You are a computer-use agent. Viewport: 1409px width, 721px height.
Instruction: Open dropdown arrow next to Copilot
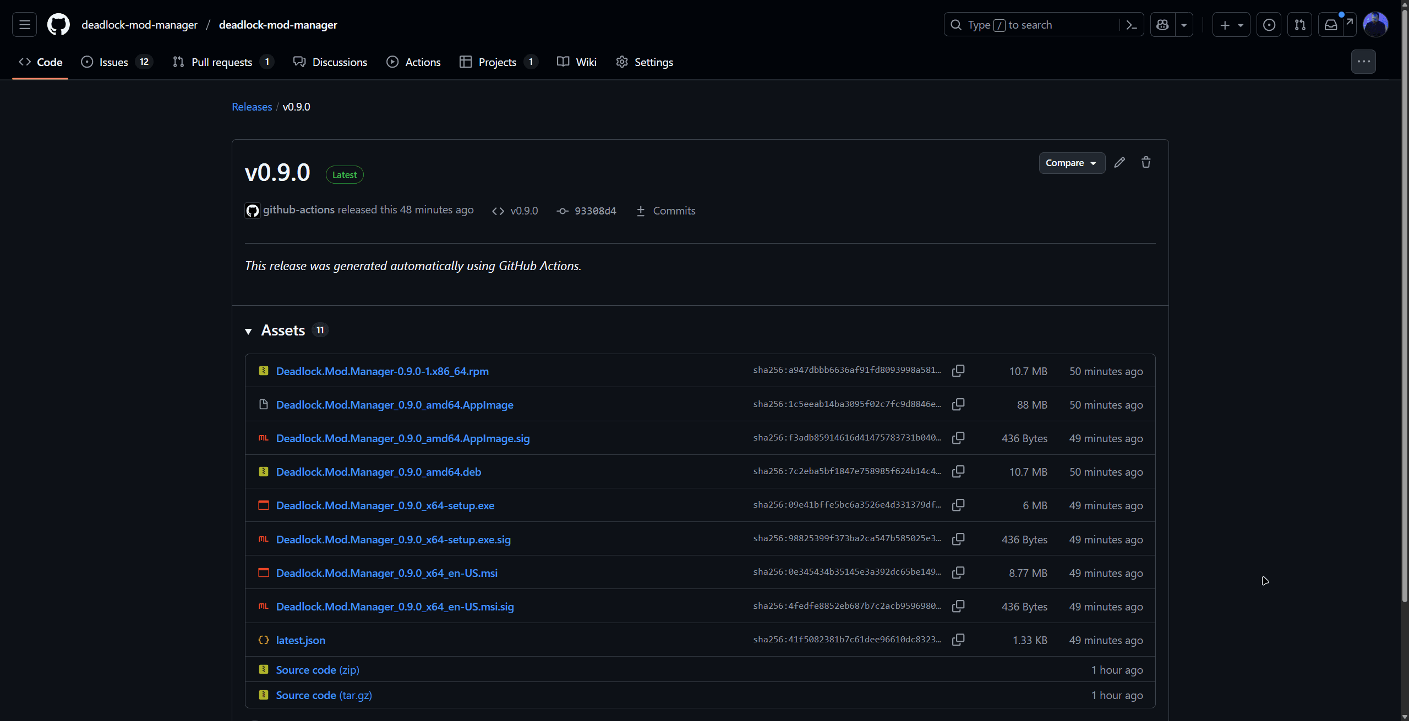coord(1184,25)
